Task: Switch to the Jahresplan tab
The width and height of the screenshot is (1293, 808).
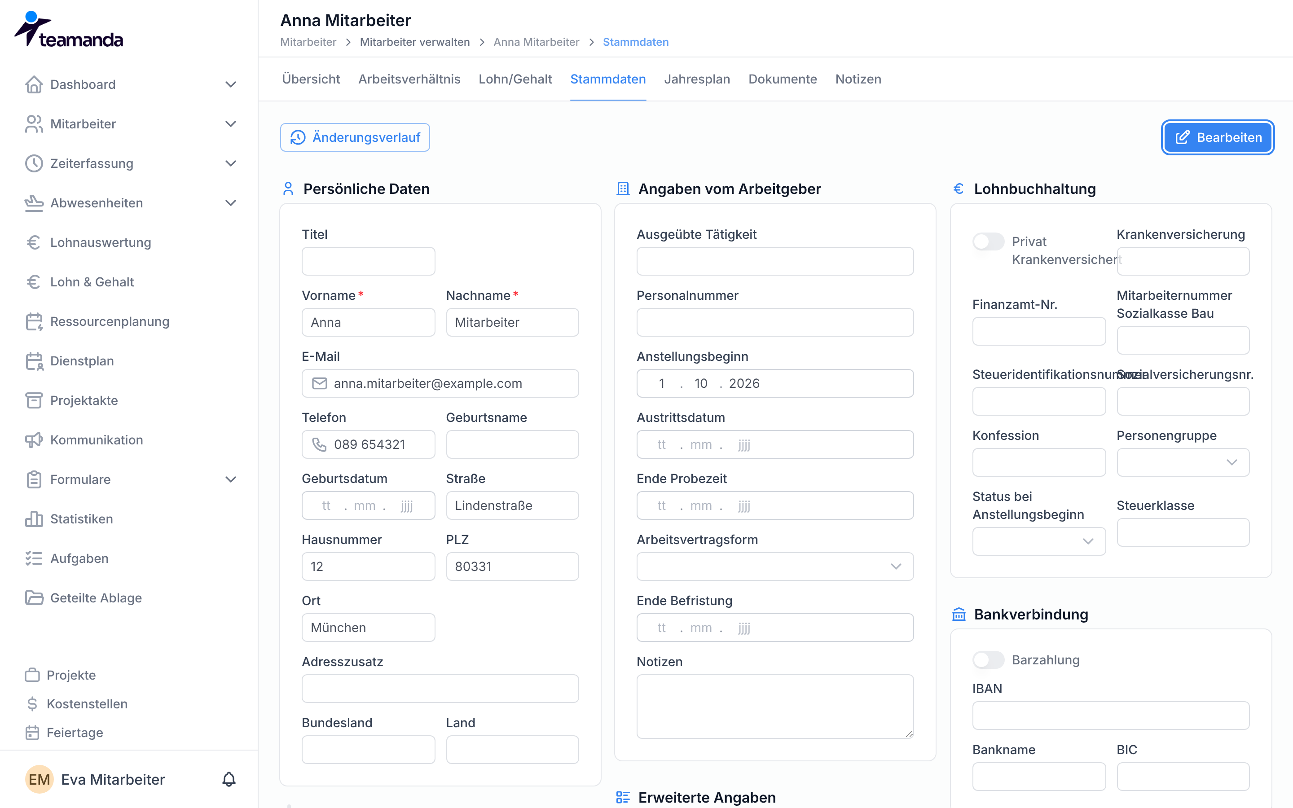Action: (697, 79)
